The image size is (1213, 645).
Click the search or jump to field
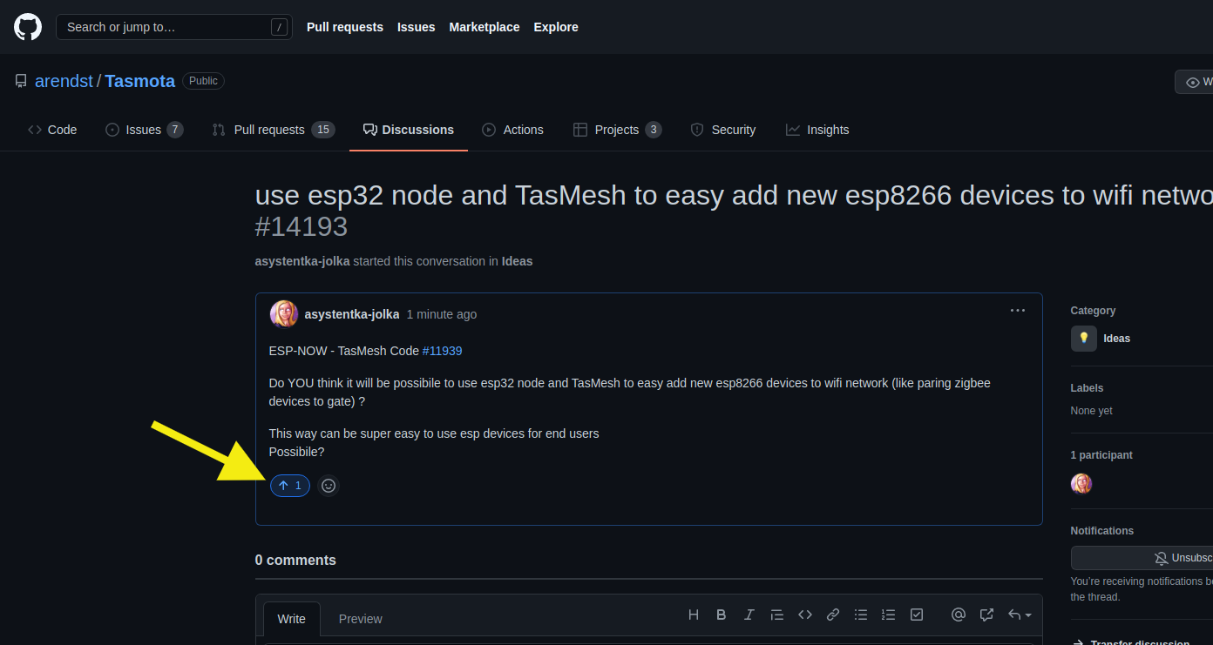click(174, 27)
